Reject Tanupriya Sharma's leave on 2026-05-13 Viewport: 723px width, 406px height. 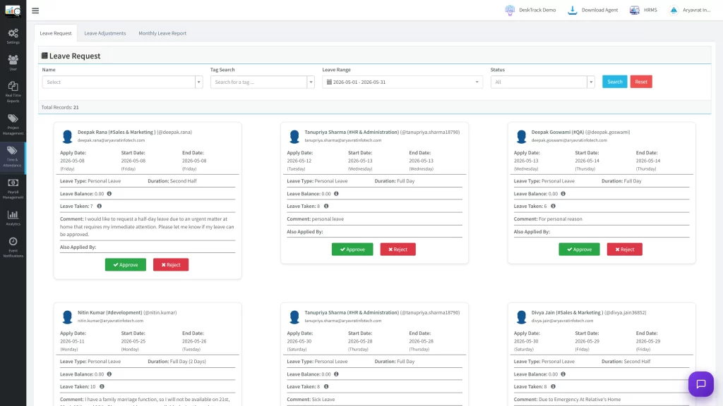pos(398,249)
